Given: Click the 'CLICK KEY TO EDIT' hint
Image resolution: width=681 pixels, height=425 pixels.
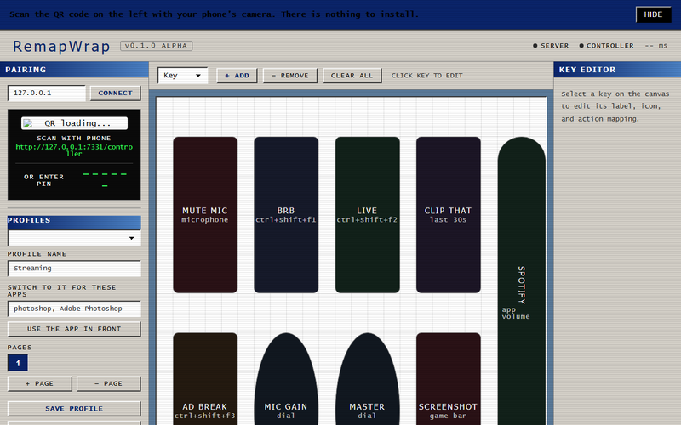Looking at the screenshot, I should [427, 76].
